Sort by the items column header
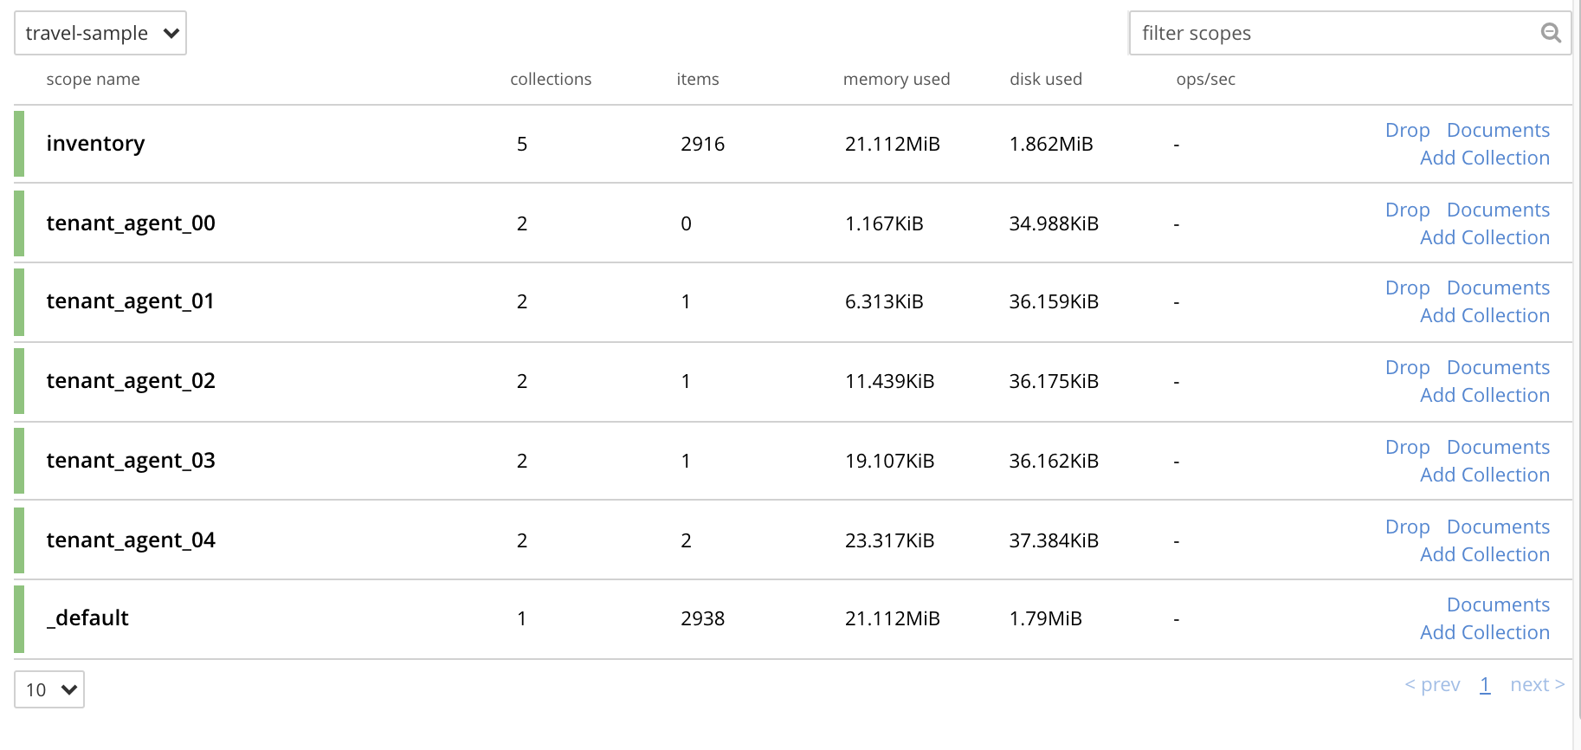1581x750 pixels. point(697,79)
